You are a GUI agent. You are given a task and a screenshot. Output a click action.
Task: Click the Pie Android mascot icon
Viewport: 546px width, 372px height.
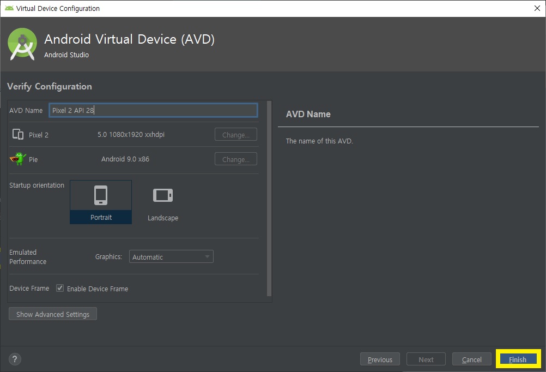[x=18, y=159]
